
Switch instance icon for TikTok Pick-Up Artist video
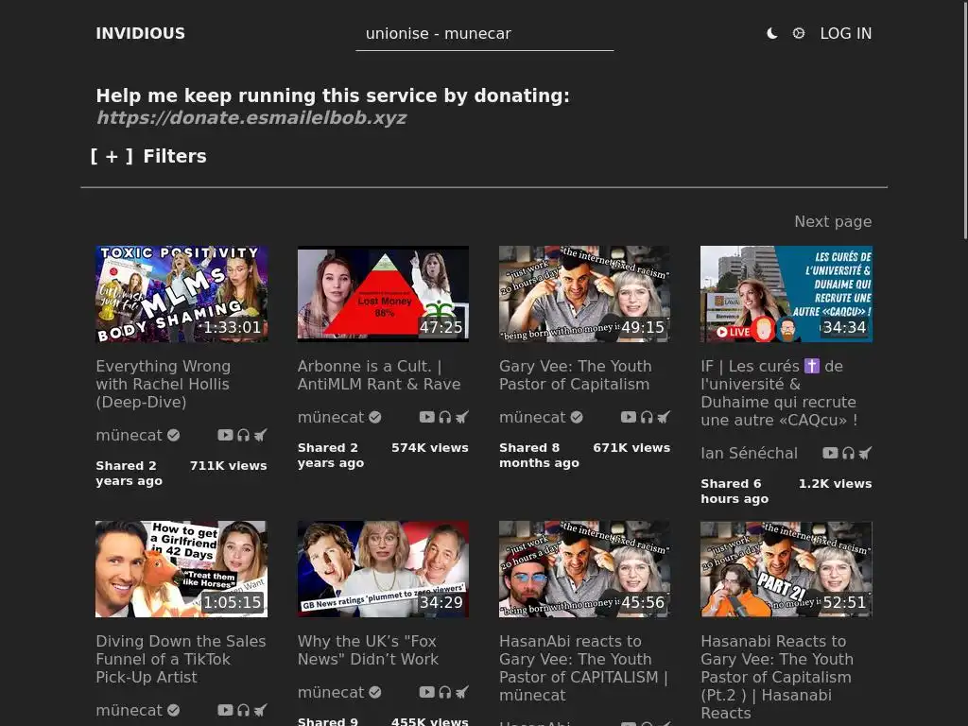pyautogui.click(x=261, y=711)
